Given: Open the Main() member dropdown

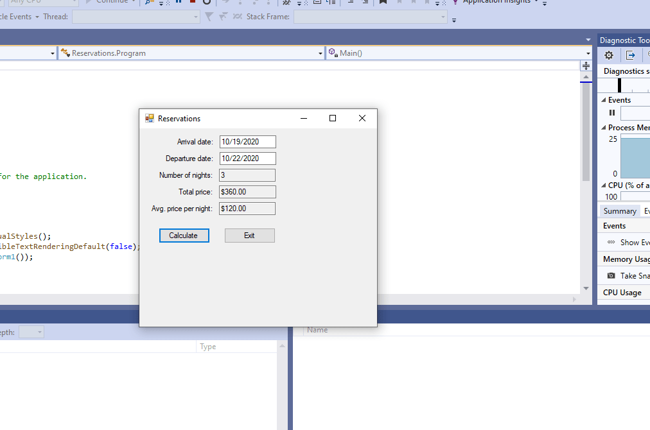Looking at the screenshot, I should (x=588, y=53).
